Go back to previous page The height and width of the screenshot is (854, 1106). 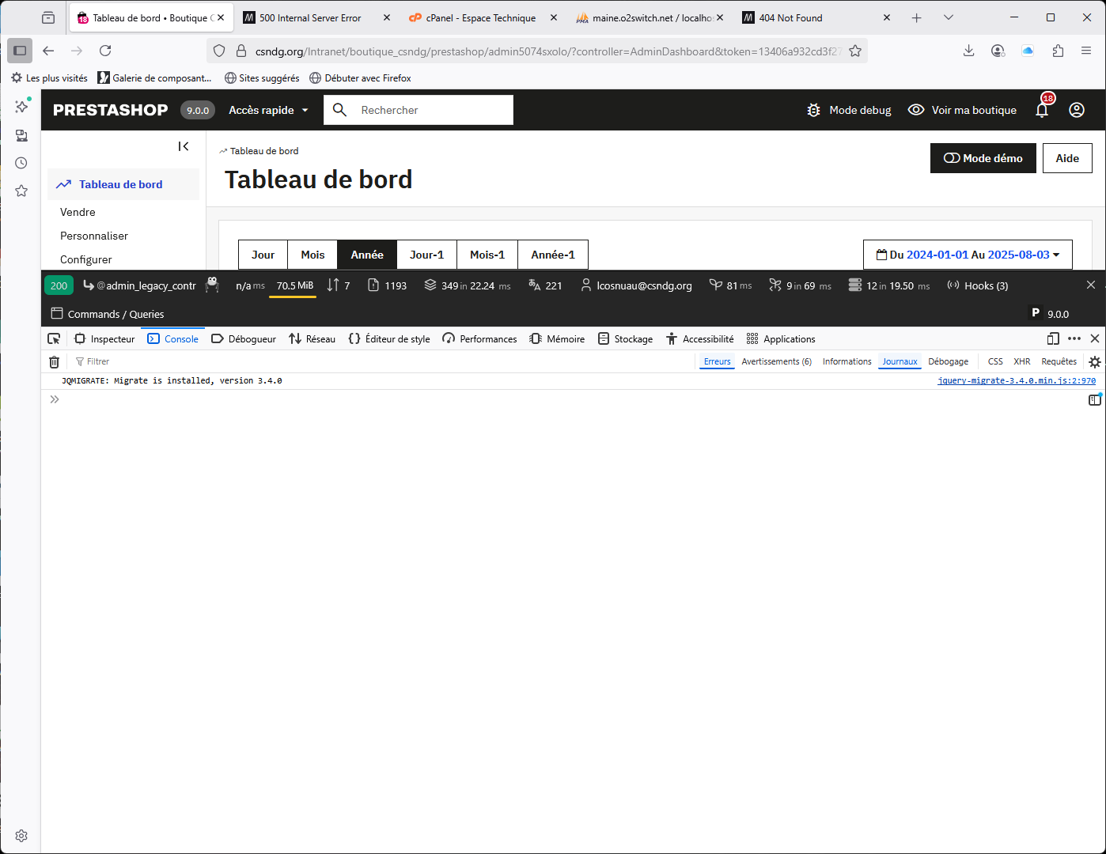tap(48, 51)
